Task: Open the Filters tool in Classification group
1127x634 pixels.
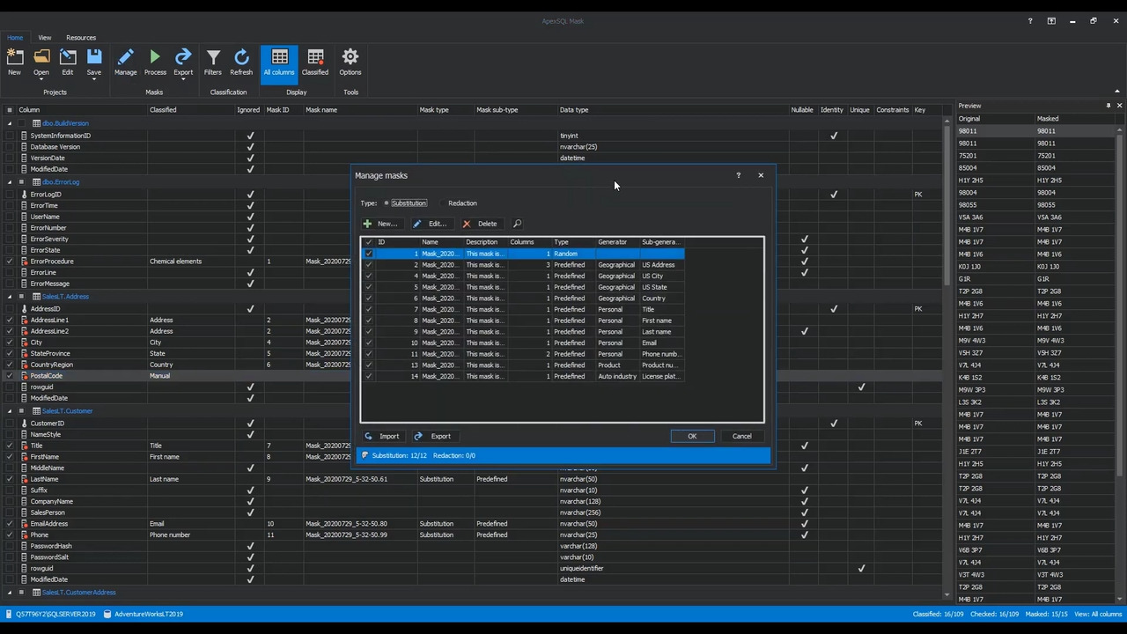Action: pos(213,56)
